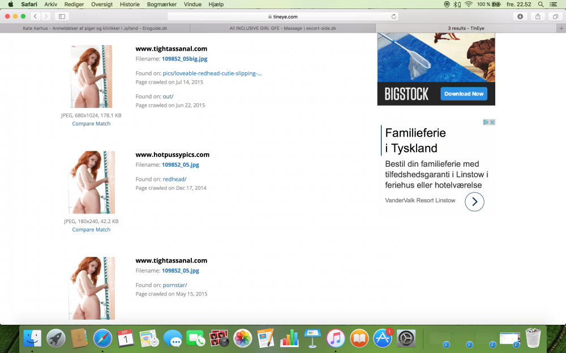This screenshot has height=353, width=566.
Task: Click Compare Match under the 680x1024 result
Action: pyautogui.click(x=91, y=124)
